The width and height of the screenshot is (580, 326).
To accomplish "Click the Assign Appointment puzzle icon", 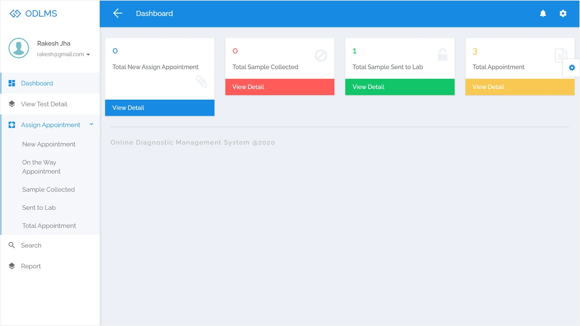I will 12,125.
